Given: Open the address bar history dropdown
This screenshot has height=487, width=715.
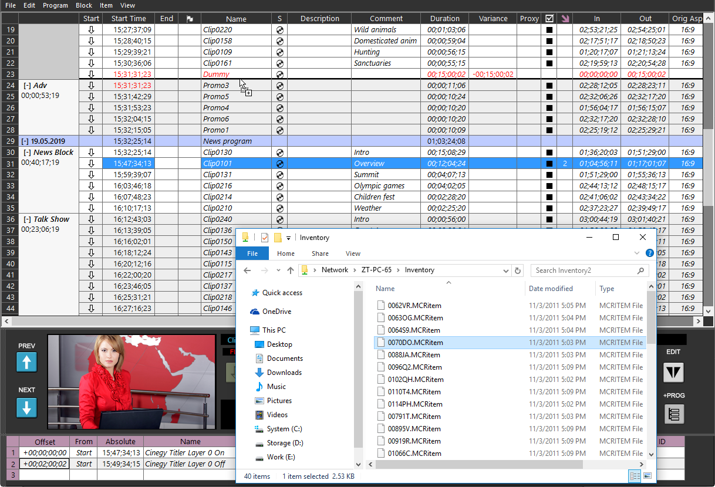Looking at the screenshot, I should tap(506, 270).
